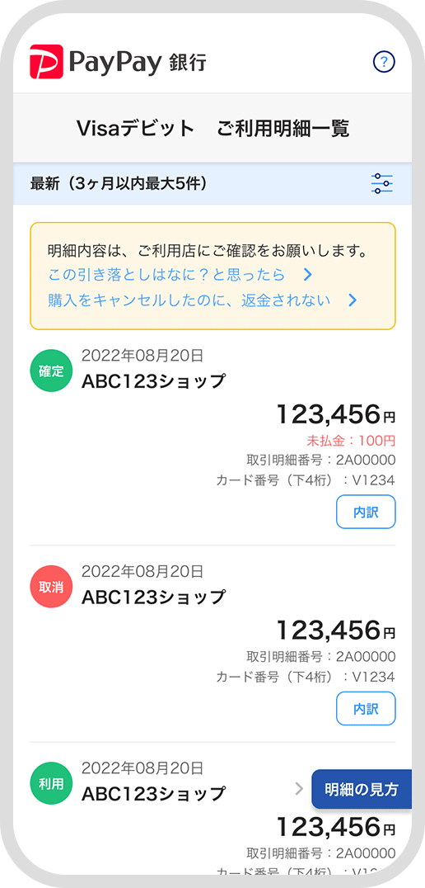This screenshot has width=425, height=888.
Task: Open the help question mark icon
Action: [385, 61]
